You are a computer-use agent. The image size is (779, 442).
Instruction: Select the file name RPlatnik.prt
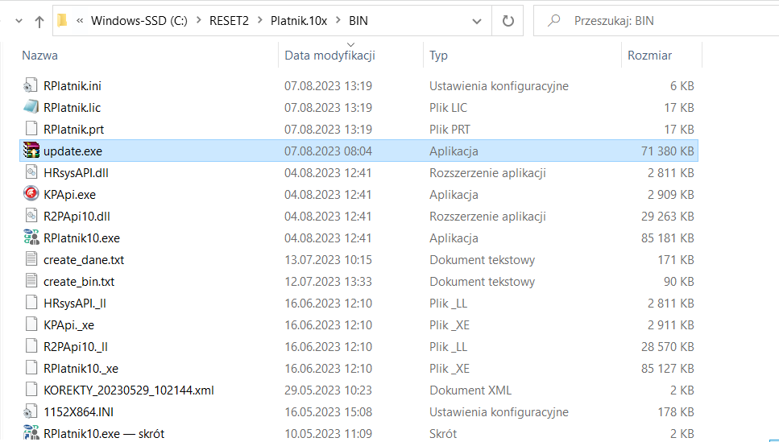coord(73,130)
